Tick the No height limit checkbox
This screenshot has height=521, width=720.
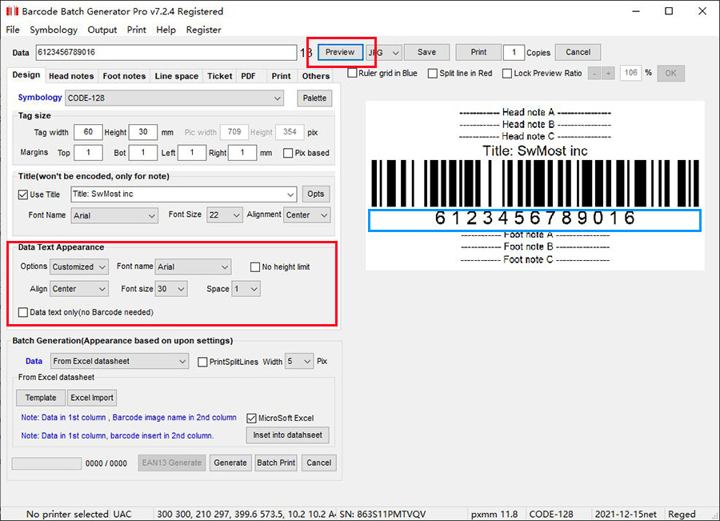[255, 267]
